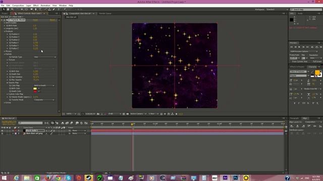Select the Rectangle shape tool
The height and width of the screenshot is (181, 323).
(31, 9)
